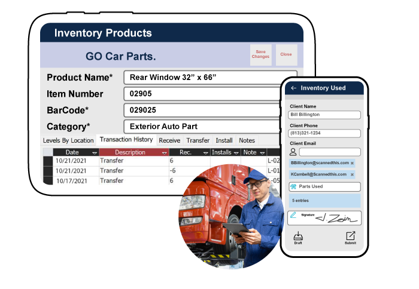Click the Item Number field 02905
The height and width of the screenshot is (289, 419).
point(203,94)
